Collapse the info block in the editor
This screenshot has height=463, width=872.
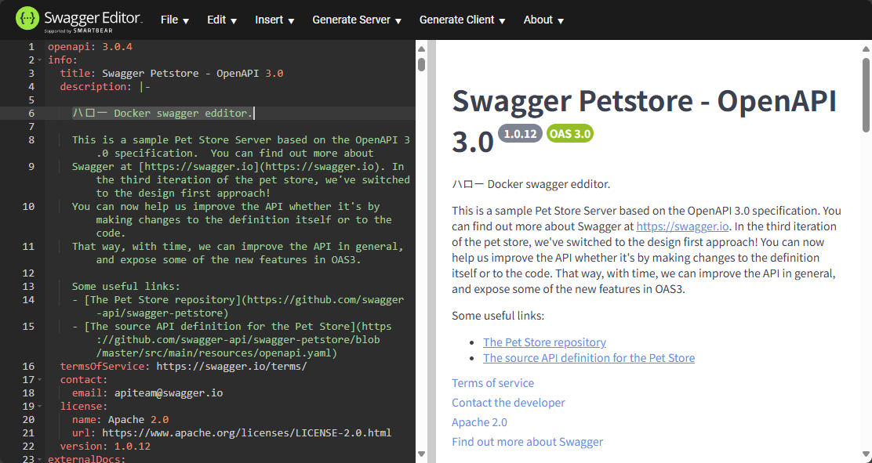[x=38, y=60]
